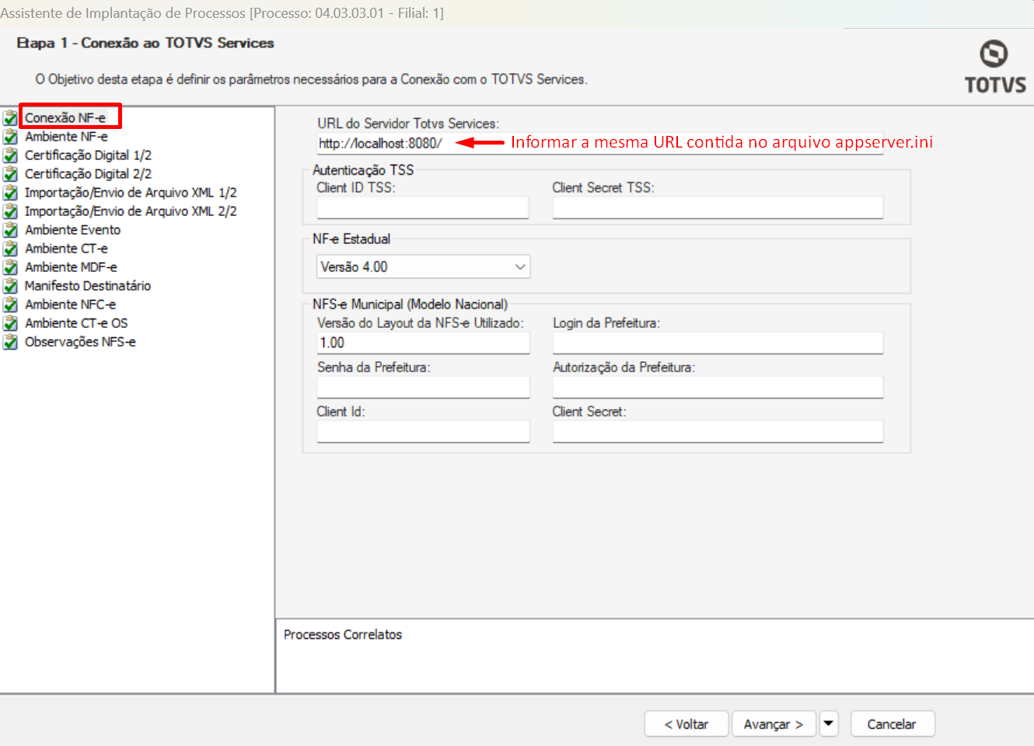
Task: Go to Certificação Digital 2/2
Action: [88, 174]
